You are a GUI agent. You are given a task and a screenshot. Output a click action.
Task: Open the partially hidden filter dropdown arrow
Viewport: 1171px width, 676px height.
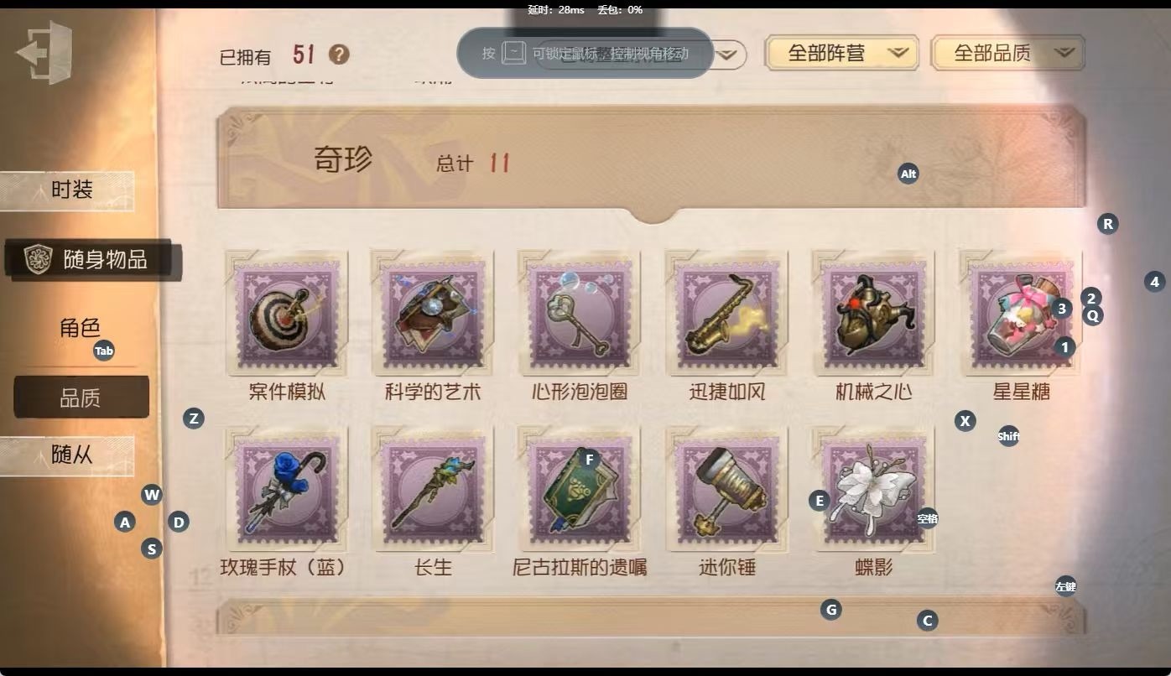tap(730, 55)
